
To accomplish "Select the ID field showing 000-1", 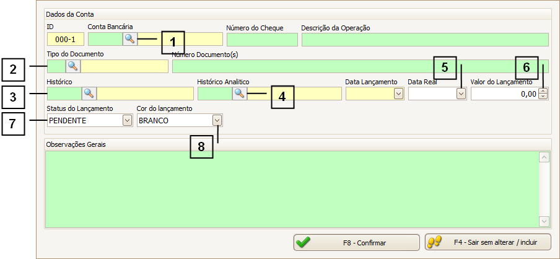I will click(x=65, y=40).
